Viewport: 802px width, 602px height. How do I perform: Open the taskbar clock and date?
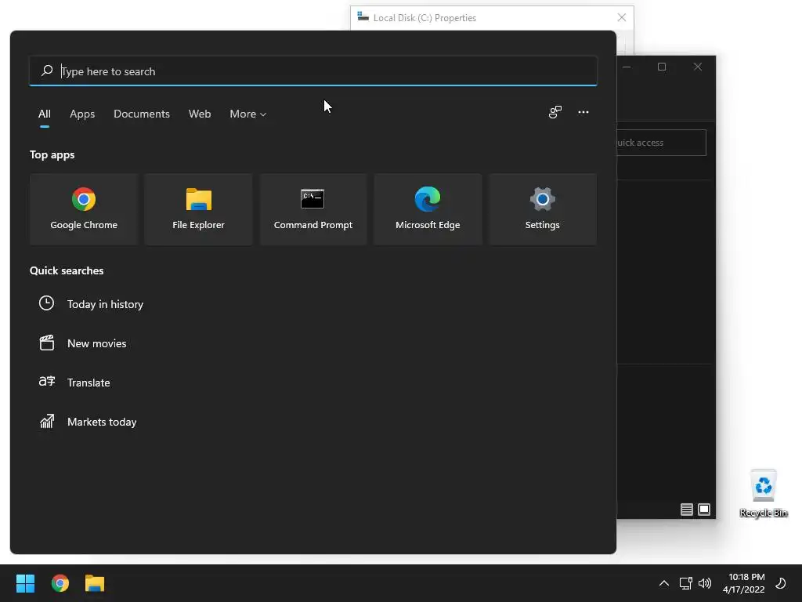point(744,583)
